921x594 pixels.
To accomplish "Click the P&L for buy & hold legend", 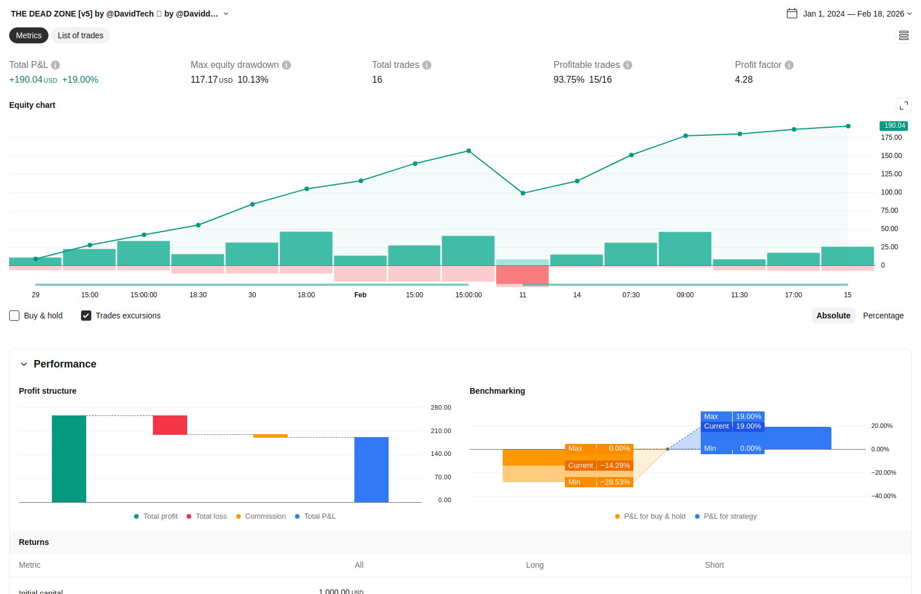I will pyautogui.click(x=651, y=516).
